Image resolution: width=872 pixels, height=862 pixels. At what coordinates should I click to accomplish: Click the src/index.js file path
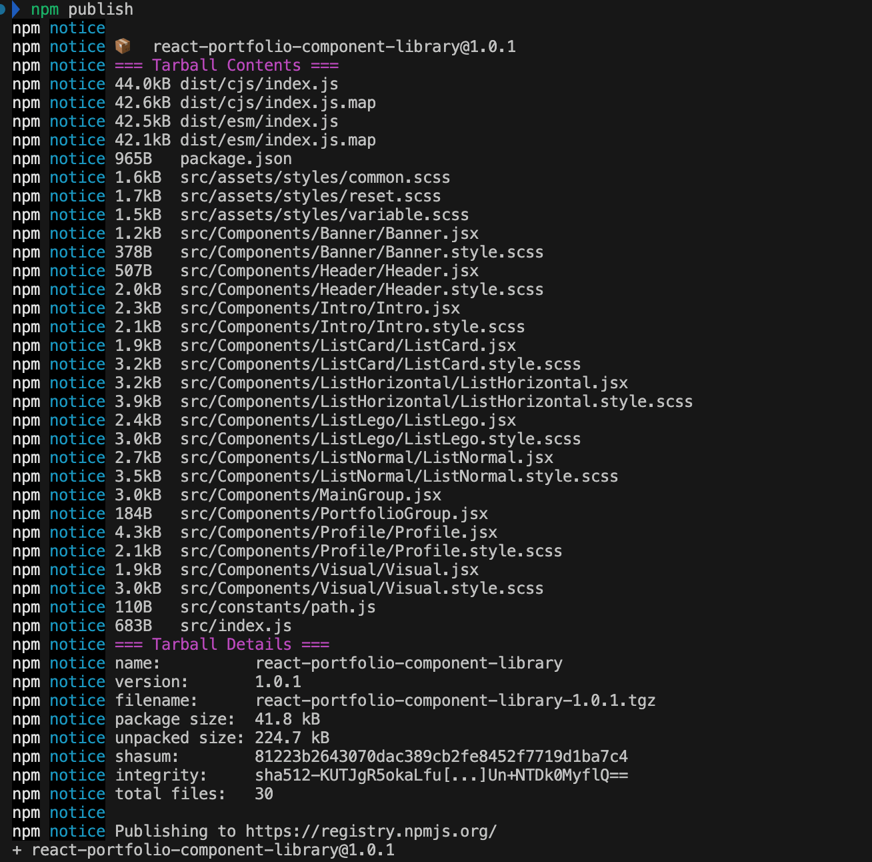coord(236,626)
